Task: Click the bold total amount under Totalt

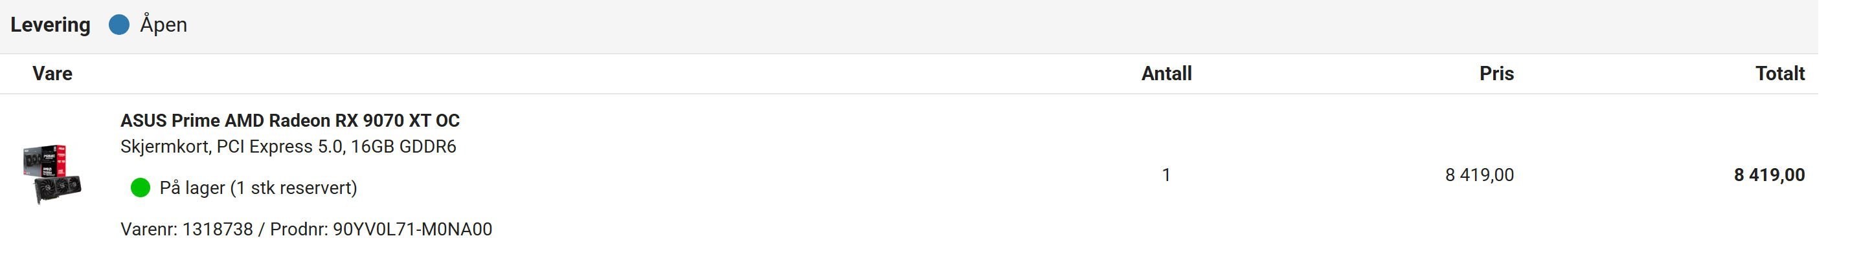Action: 1769,175
